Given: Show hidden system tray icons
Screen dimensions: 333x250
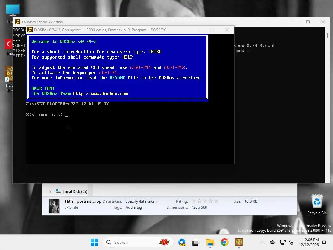Looking at the screenshot, I should (262, 242).
